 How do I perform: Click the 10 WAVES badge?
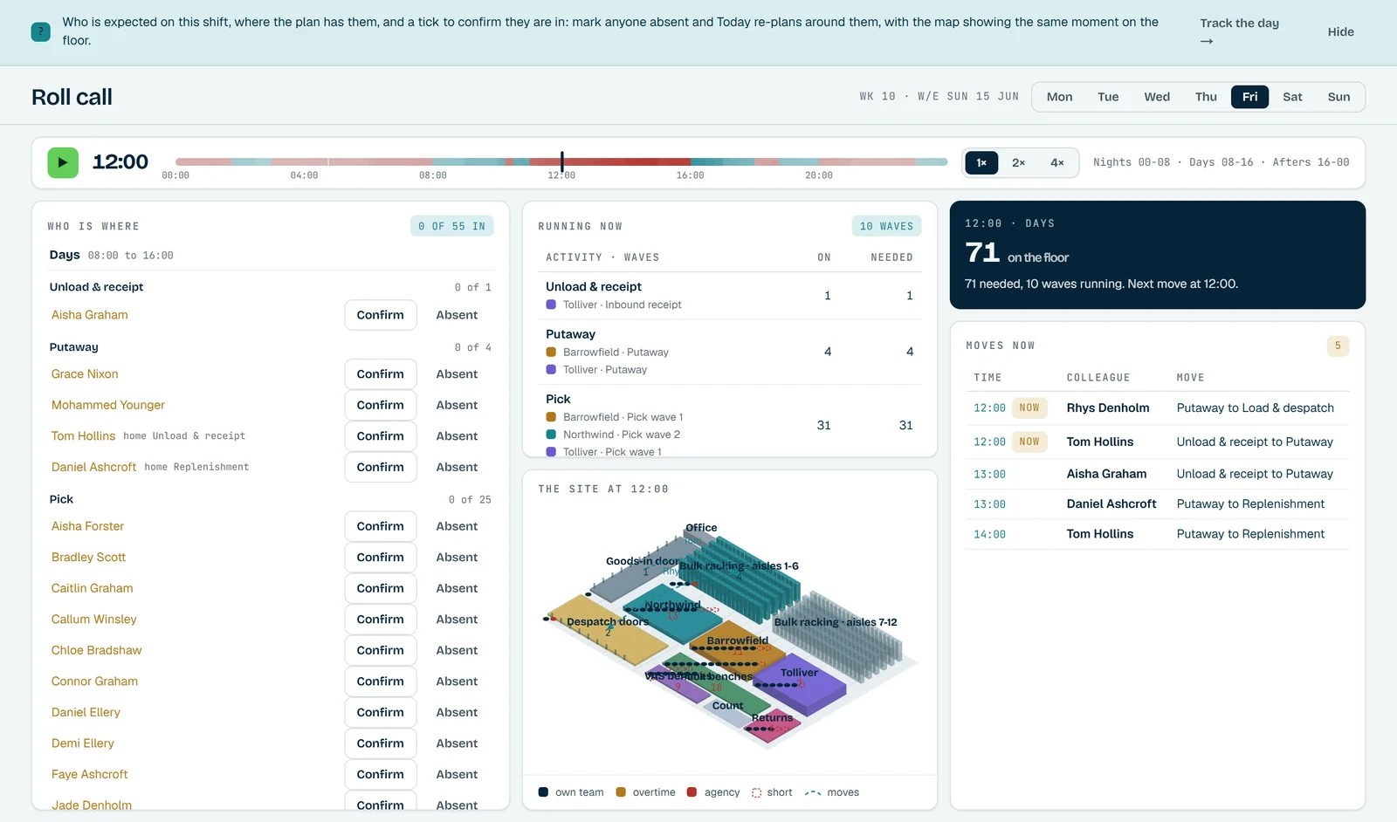[x=886, y=226]
